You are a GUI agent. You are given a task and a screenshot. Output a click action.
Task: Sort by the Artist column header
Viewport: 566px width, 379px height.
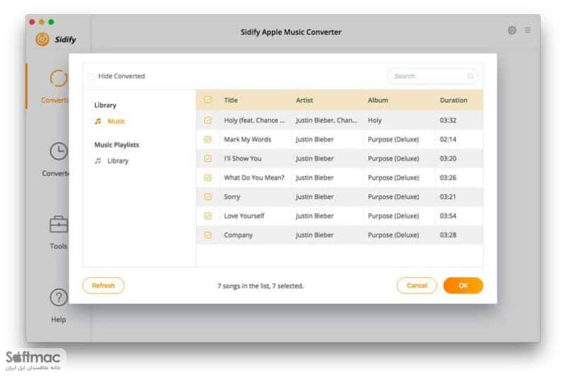(x=304, y=100)
